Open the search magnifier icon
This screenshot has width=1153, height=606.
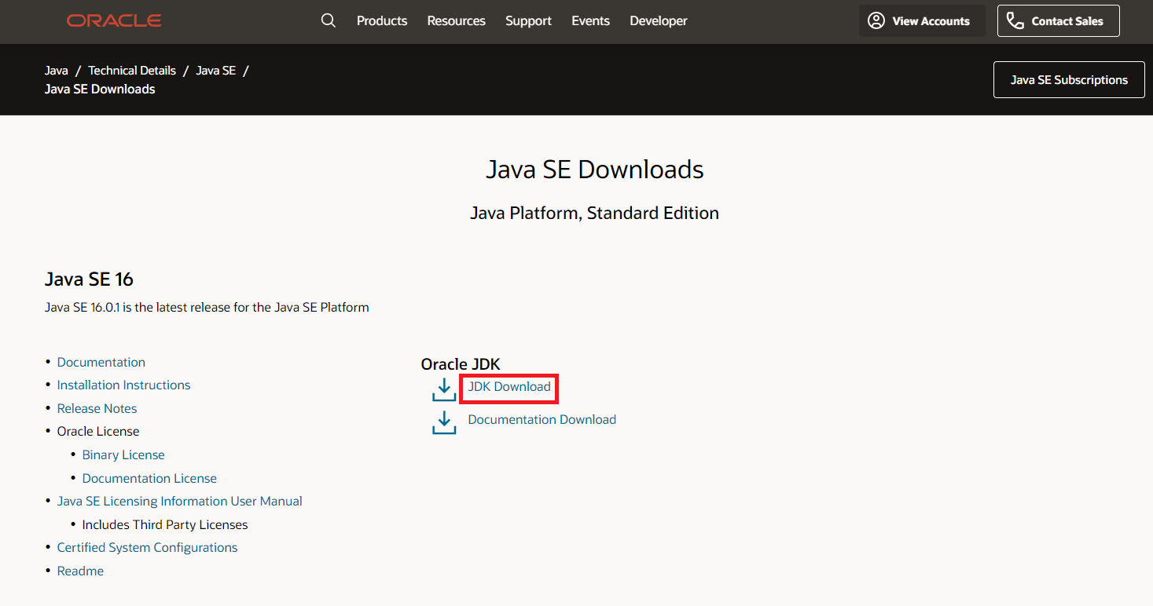(x=329, y=20)
